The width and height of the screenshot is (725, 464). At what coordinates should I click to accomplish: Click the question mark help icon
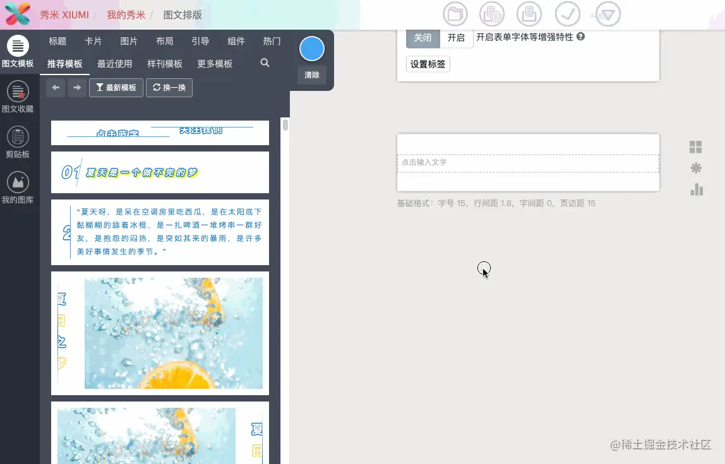[x=581, y=37]
